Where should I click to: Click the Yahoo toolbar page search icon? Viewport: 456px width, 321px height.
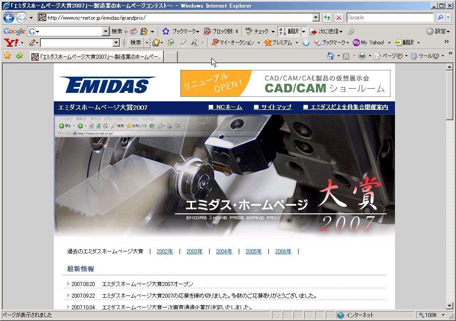coord(194,43)
